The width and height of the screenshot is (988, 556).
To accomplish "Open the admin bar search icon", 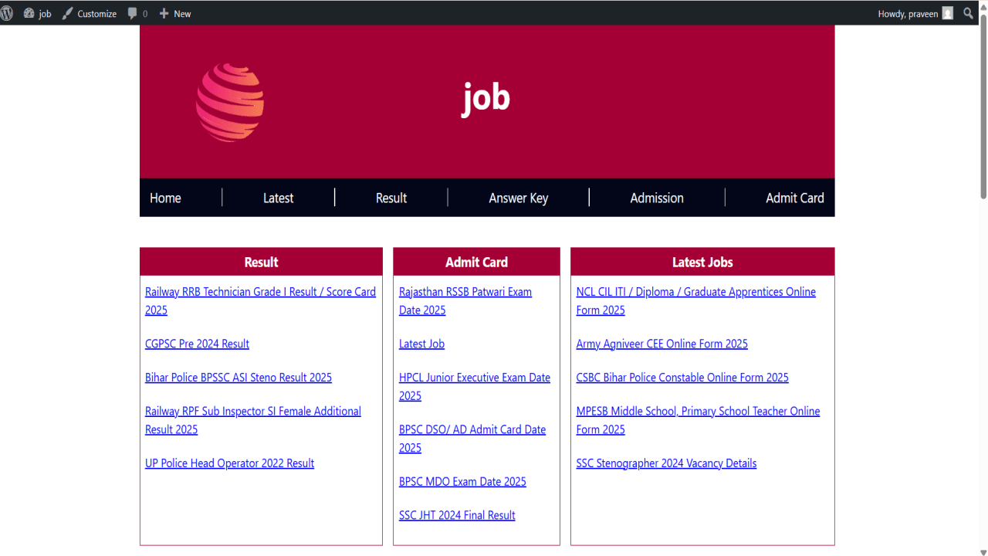I will pyautogui.click(x=969, y=13).
